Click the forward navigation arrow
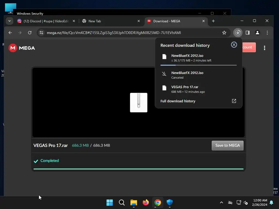 click(x=20, y=33)
